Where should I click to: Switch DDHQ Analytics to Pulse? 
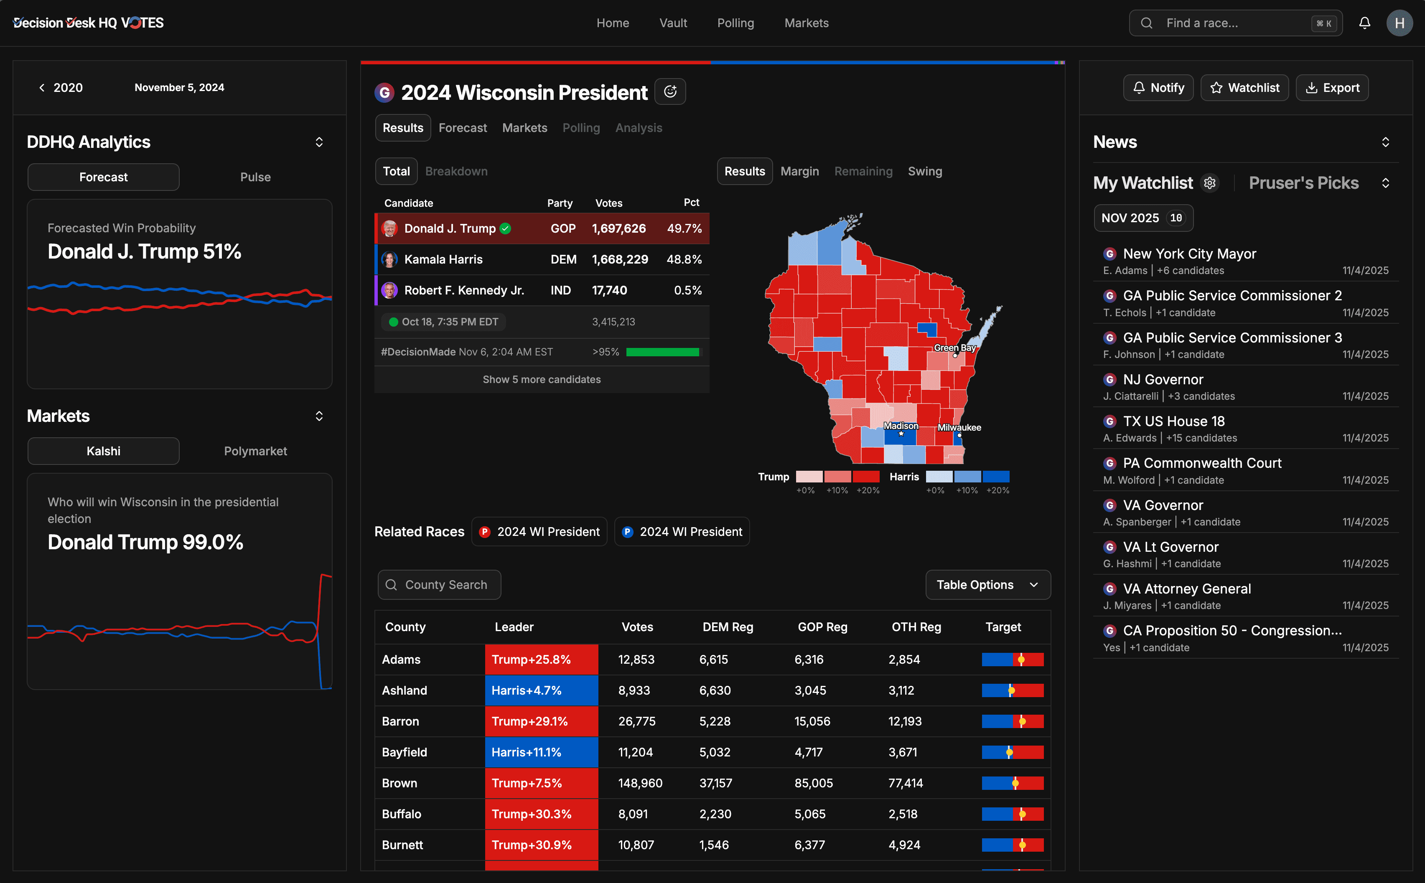255,177
